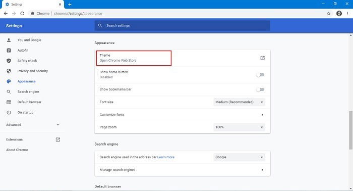
Task: Click the Privacy and security shield icon
Action: [9, 71]
